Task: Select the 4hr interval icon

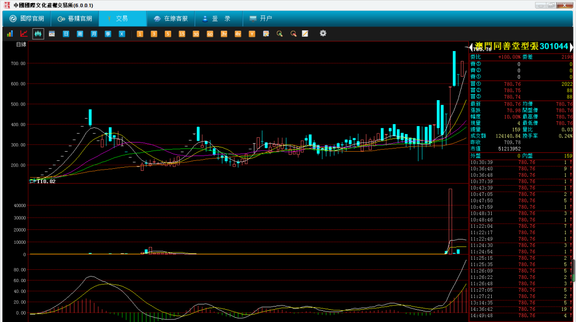Action: [238, 34]
